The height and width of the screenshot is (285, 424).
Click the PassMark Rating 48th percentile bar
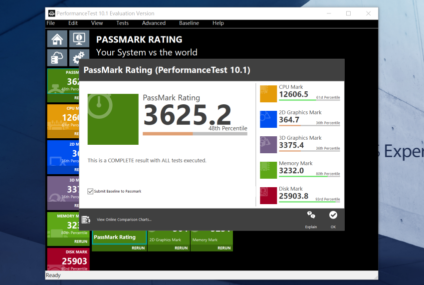click(x=195, y=134)
